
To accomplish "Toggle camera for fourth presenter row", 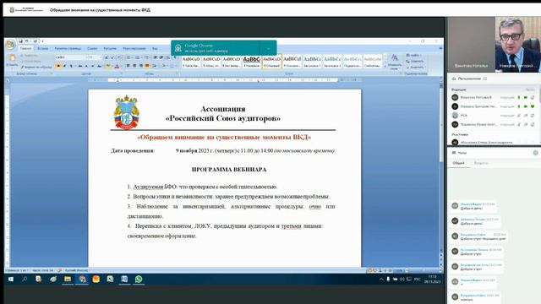I will pos(526,124).
